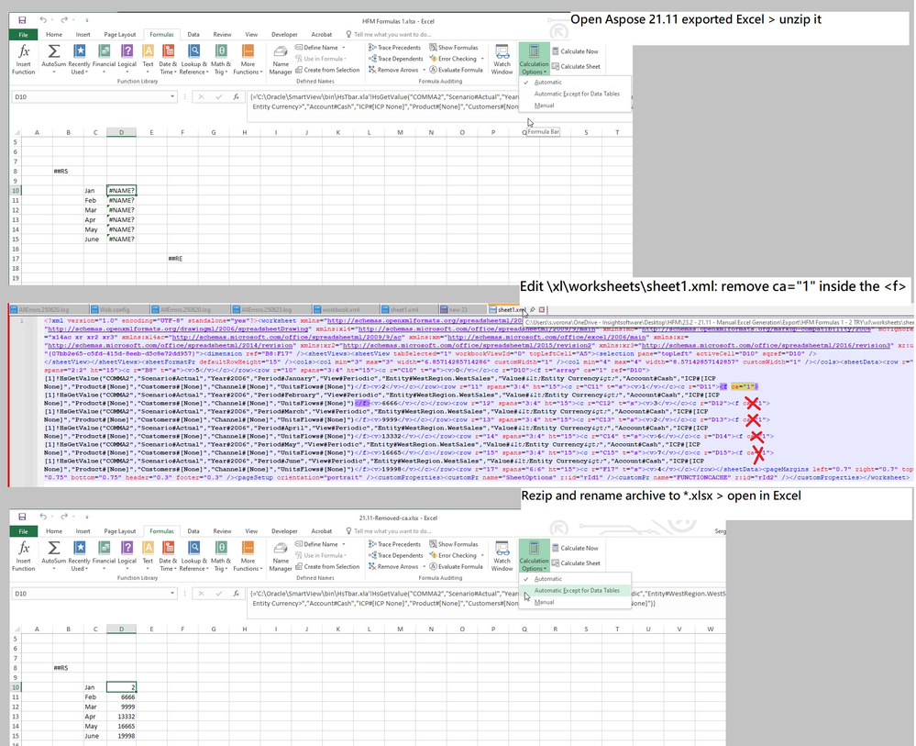Select cell D10 with #NAME? in HFM Formulas sheet

122,190
